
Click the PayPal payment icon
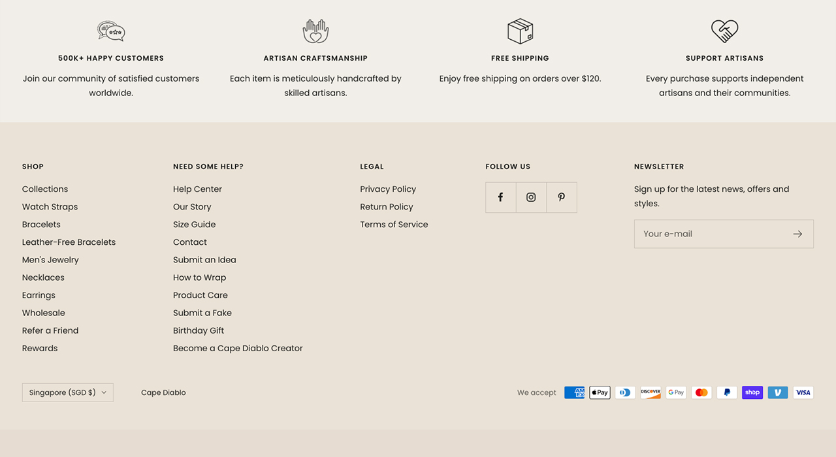tap(727, 392)
